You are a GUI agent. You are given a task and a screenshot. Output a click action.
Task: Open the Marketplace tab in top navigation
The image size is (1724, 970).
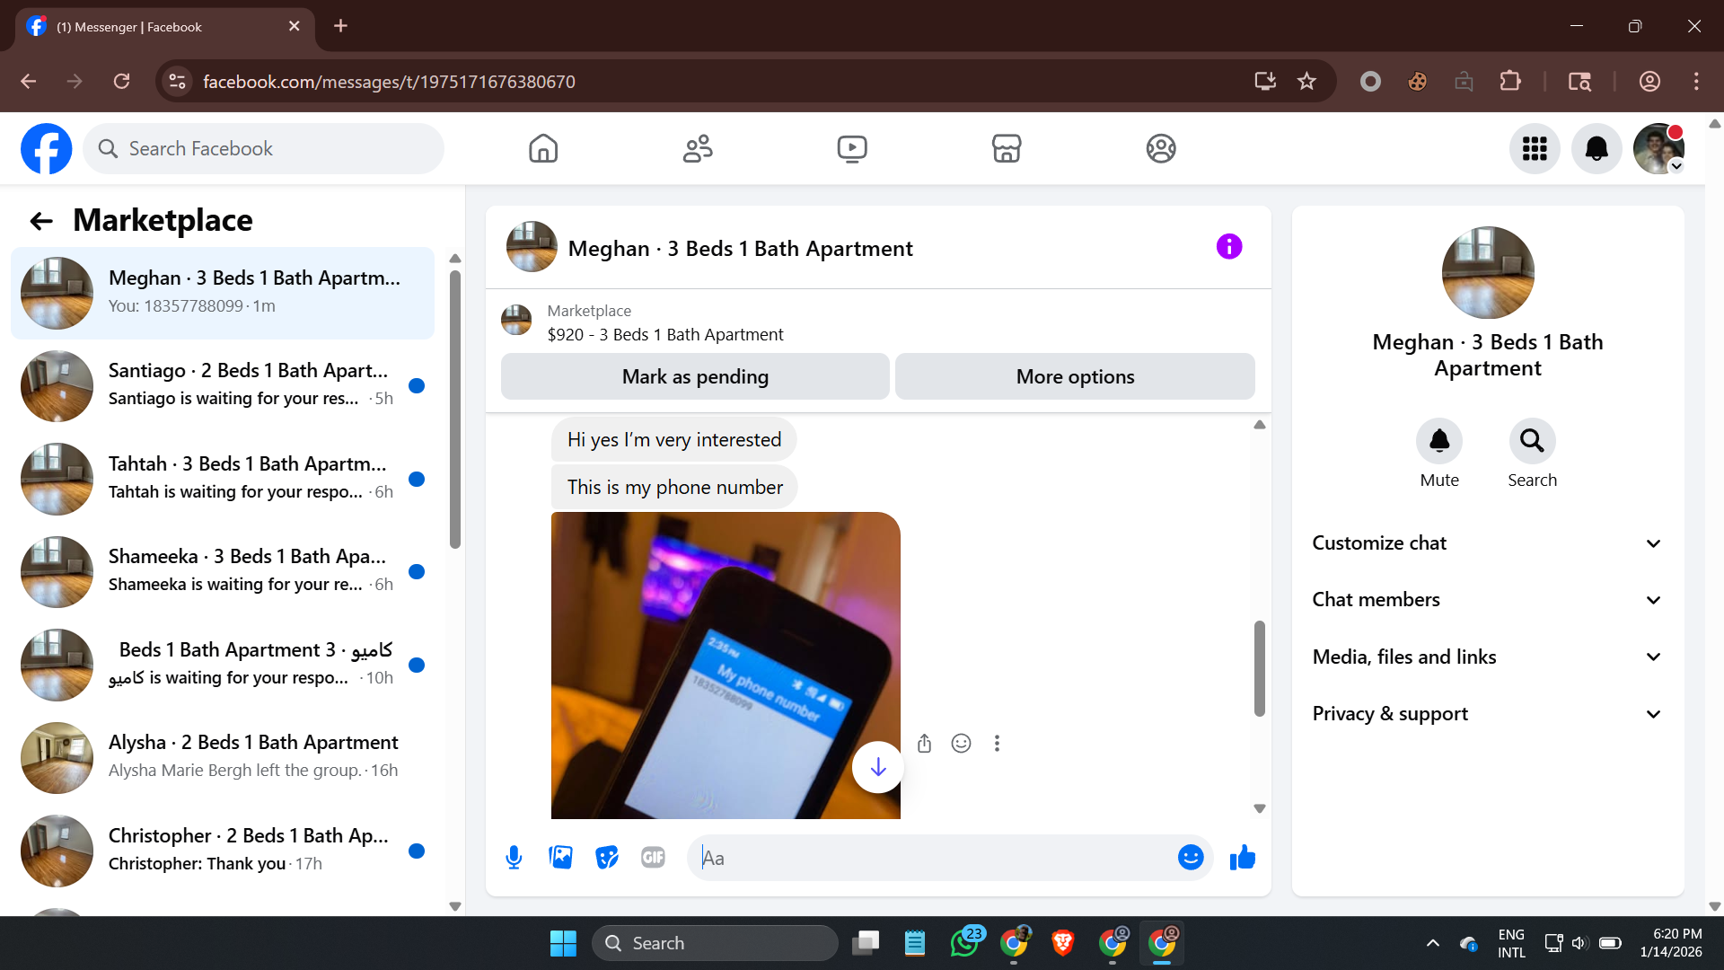click(x=1006, y=148)
